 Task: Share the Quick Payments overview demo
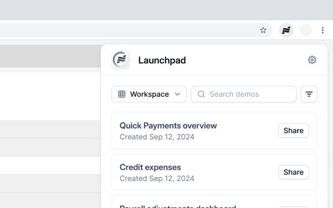point(293,130)
